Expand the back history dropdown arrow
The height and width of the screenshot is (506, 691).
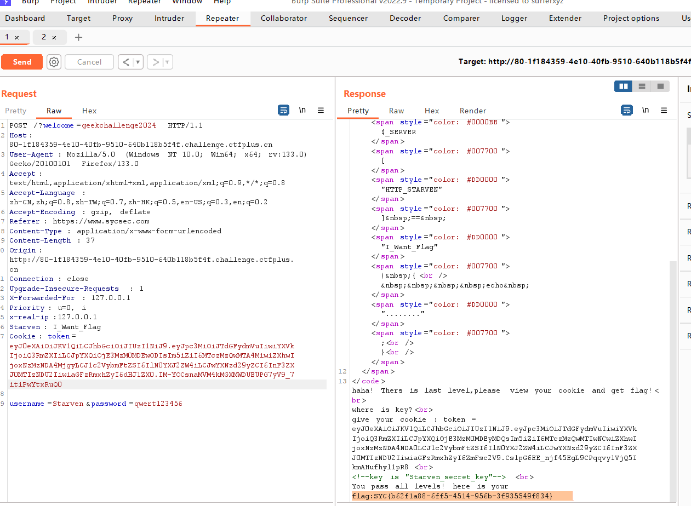[138, 62]
